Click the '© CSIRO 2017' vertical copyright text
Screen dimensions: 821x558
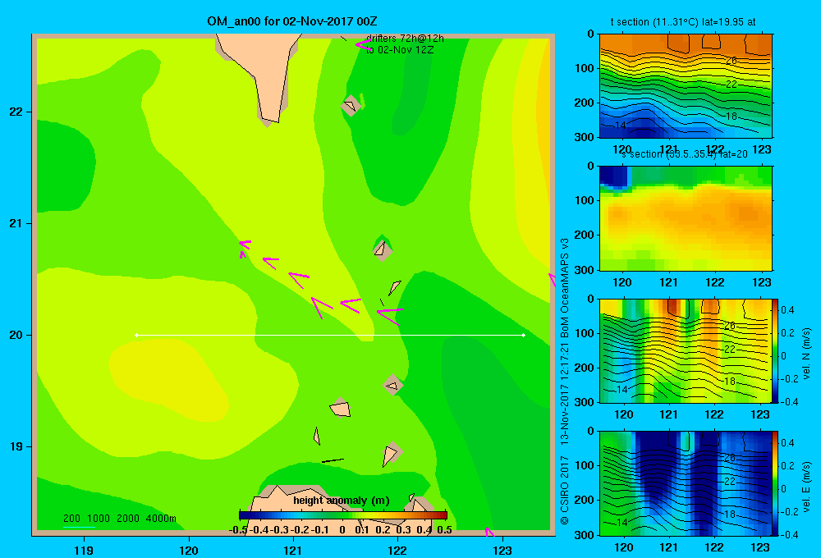[565, 491]
